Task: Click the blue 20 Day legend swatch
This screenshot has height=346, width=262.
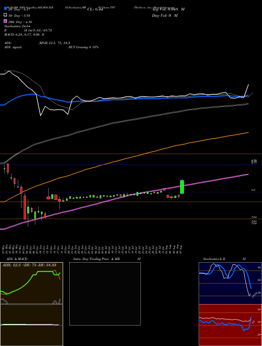Action: [5, 9]
